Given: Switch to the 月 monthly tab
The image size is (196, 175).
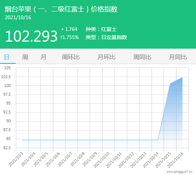Looking at the screenshot, I should point(43,57).
